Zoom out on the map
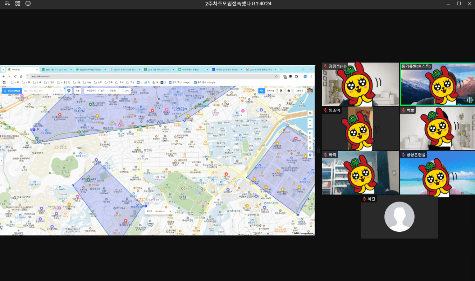This screenshot has width=475, height=281. pos(310,126)
